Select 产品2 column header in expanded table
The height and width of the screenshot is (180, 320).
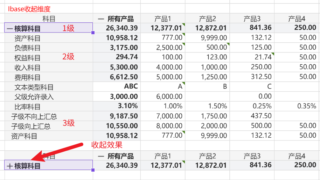tap(207, 19)
